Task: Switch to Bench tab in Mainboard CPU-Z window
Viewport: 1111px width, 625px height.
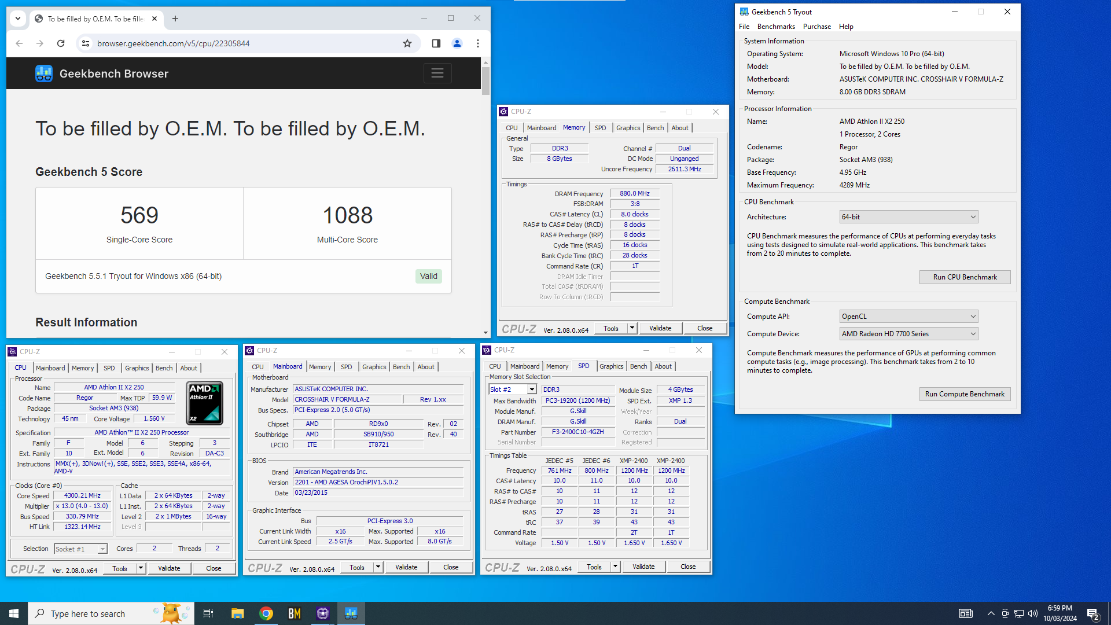Action: click(401, 367)
